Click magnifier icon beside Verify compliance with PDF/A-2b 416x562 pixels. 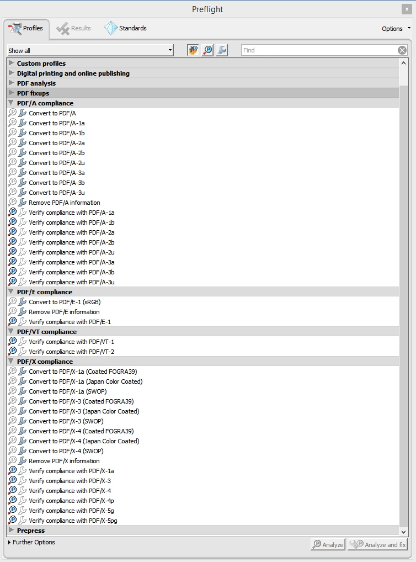[x=13, y=242]
